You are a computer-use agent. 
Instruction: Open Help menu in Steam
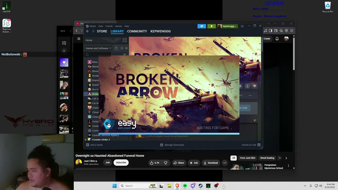[x=127, y=26]
